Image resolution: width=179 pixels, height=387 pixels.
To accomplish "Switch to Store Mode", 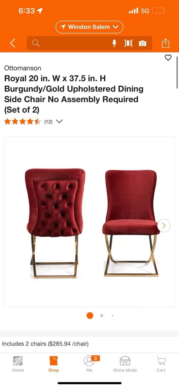I will [125, 364].
